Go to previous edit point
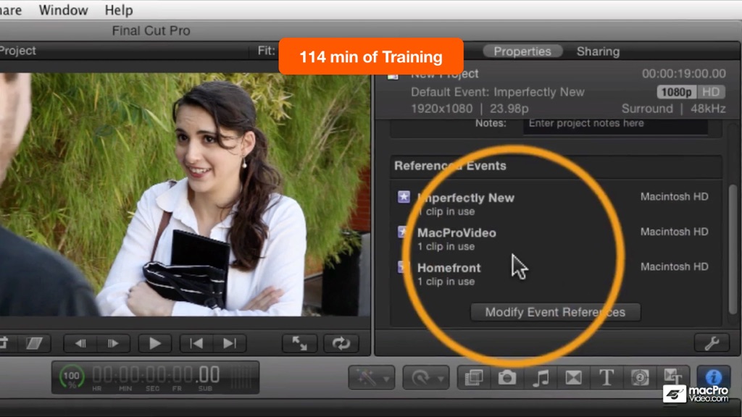The width and height of the screenshot is (742, 417). 196,343
